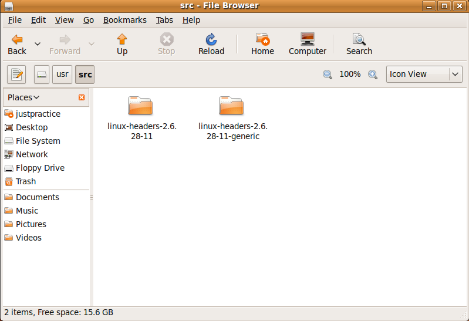Zoom in with the plus magnifier

373,74
